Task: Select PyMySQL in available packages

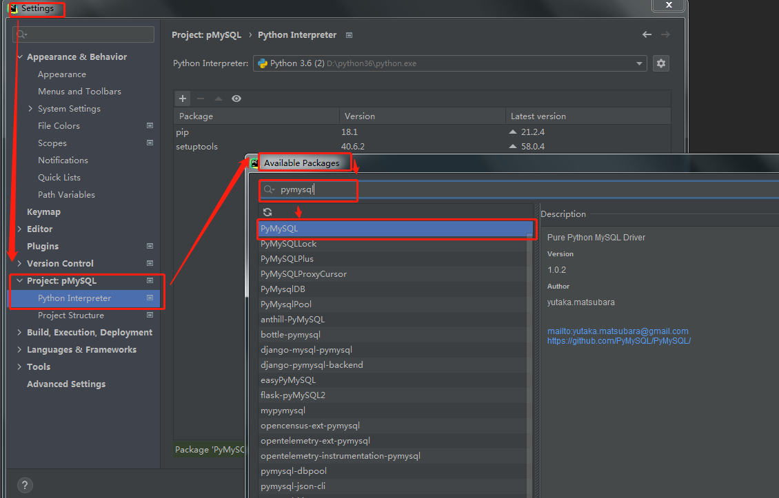Action: (x=396, y=229)
